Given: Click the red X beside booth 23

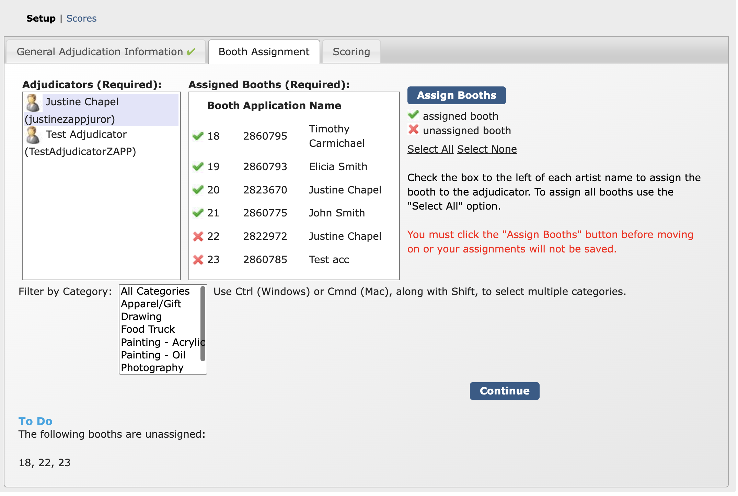Looking at the screenshot, I should click(198, 259).
